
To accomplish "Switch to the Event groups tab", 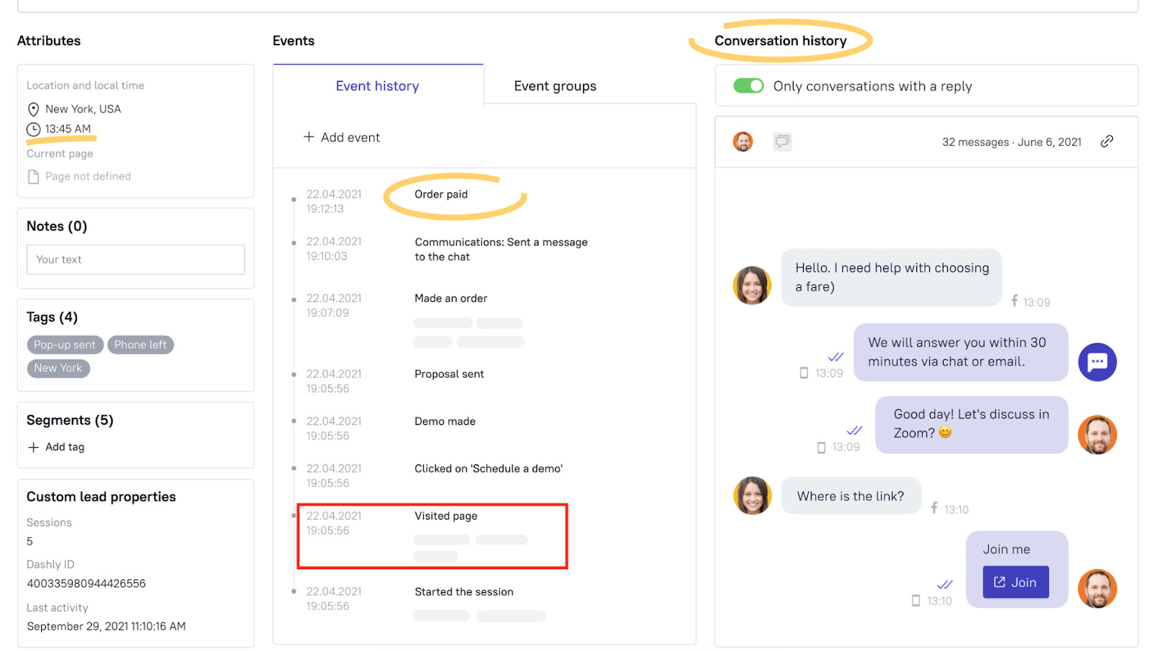I will [x=554, y=85].
